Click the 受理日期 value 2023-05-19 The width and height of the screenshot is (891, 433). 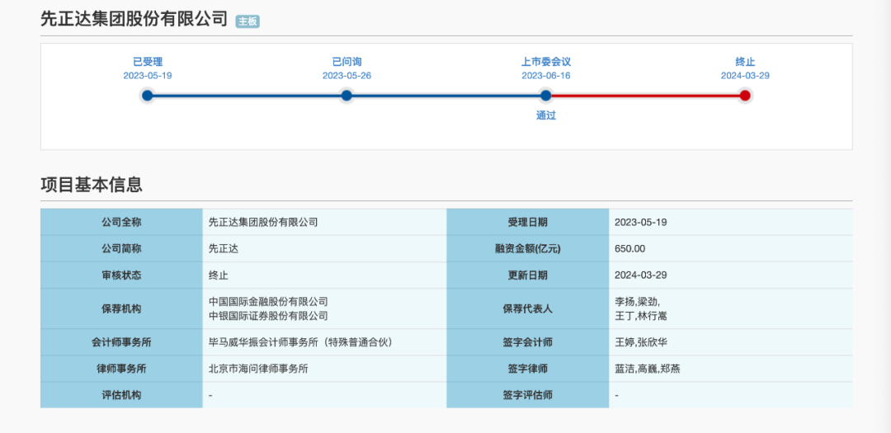click(x=640, y=222)
